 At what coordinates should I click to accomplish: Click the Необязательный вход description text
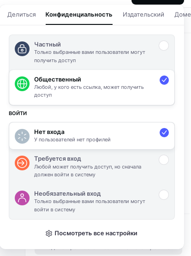pyautogui.click(x=90, y=205)
